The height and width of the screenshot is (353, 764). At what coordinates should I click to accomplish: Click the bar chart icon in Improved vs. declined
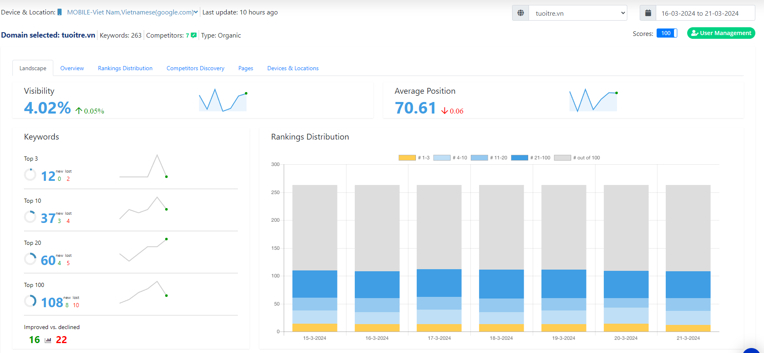(x=48, y=340)
